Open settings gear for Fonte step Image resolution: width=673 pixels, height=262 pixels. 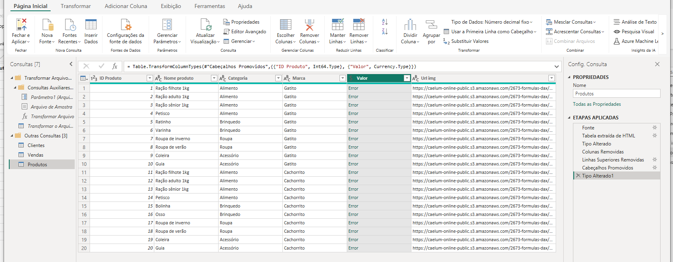pos(655,127)
